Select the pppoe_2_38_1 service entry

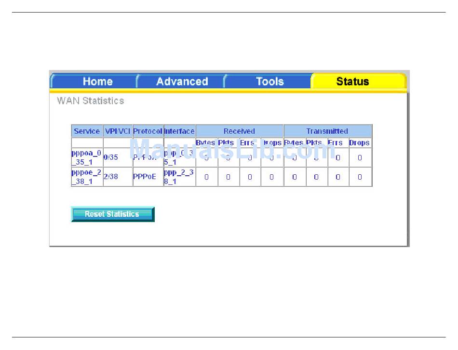pyautogui.click(x=86, y=177)
